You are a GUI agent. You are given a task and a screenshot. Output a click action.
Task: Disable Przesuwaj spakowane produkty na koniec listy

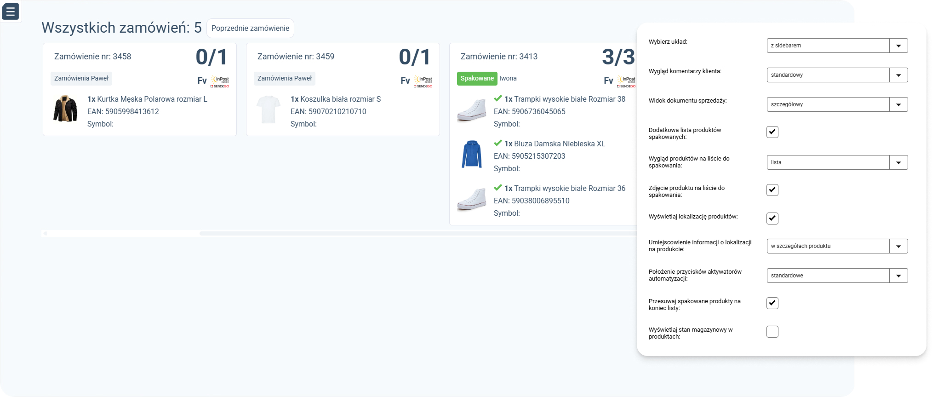[x=772, y=303]
